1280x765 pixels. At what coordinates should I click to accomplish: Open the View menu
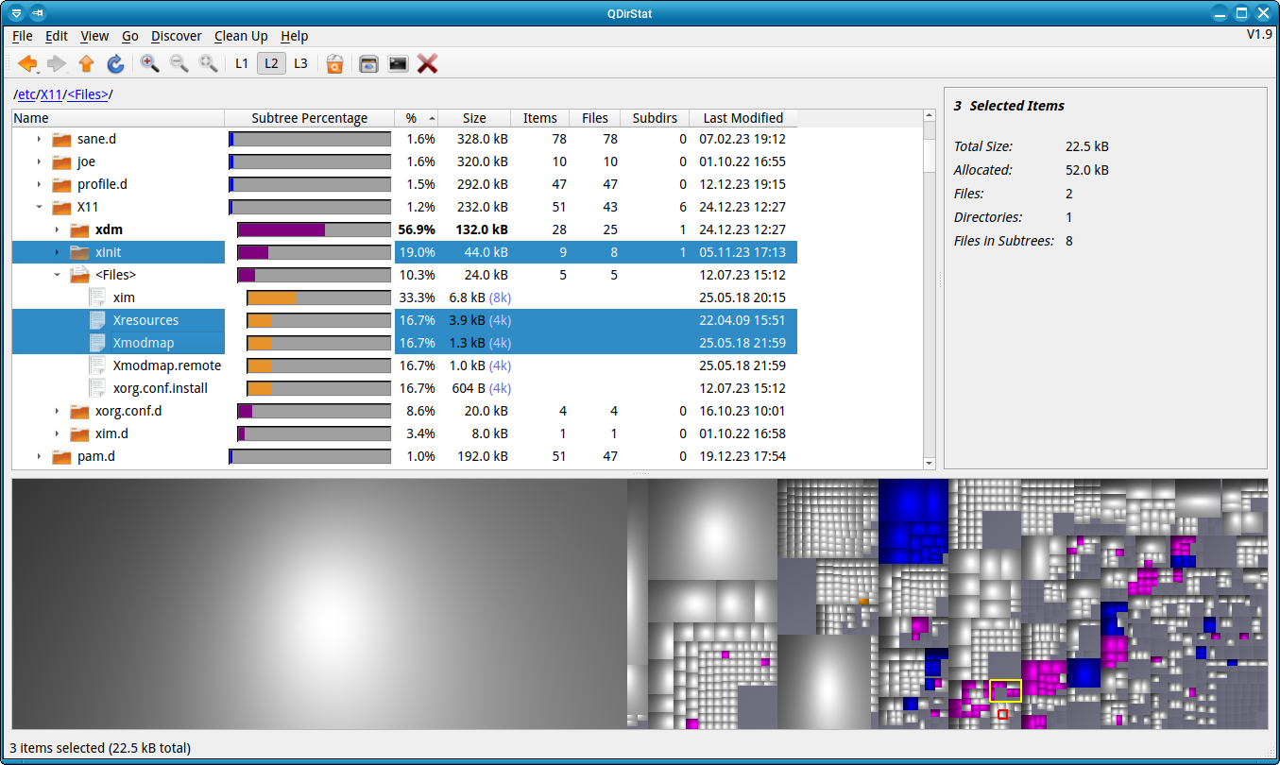point(94,36)
